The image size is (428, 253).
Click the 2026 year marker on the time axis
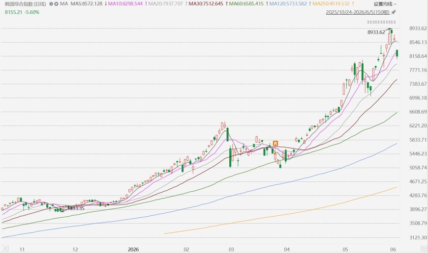133,249
